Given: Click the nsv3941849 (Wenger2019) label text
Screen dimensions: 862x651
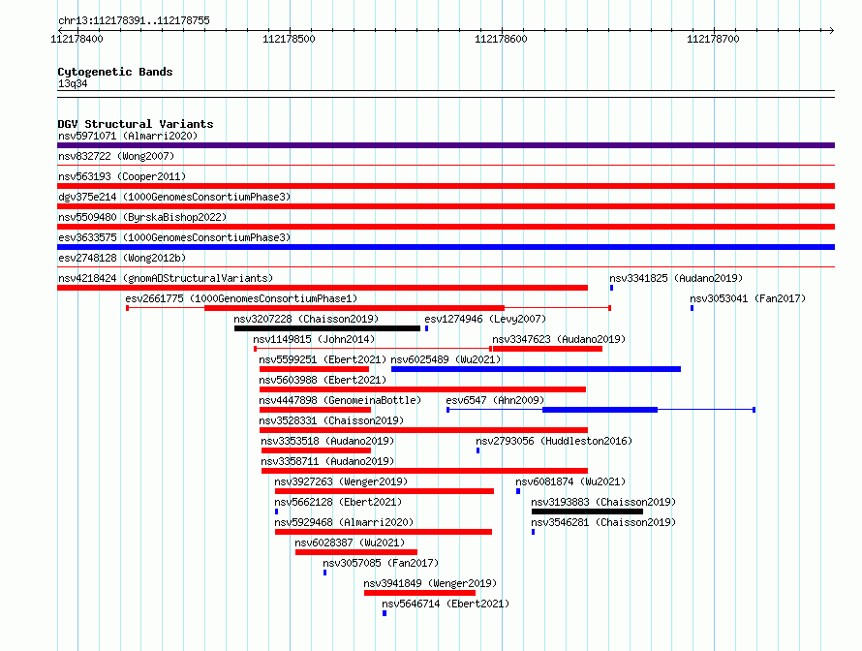Looking at the screenshot, I should click(430, 583).
